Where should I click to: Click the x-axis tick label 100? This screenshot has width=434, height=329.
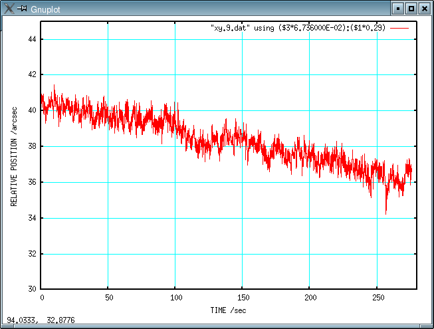176,298
